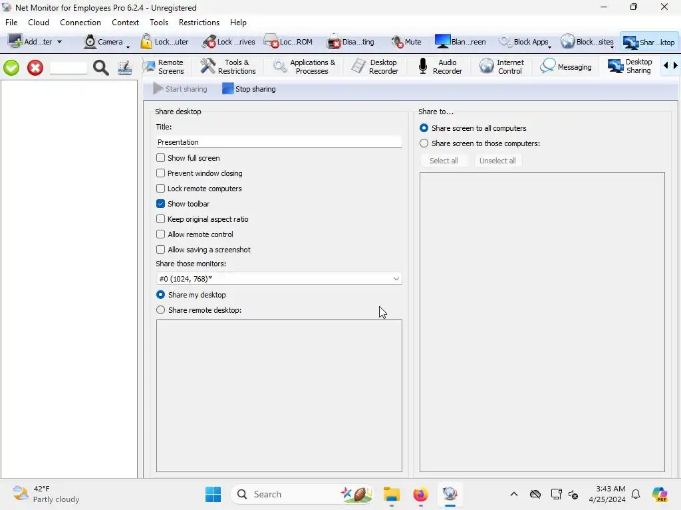This screenshot has height=510, width=681.
Task: Select Share my desktop radio button
Action: click(x=161, y=294)
